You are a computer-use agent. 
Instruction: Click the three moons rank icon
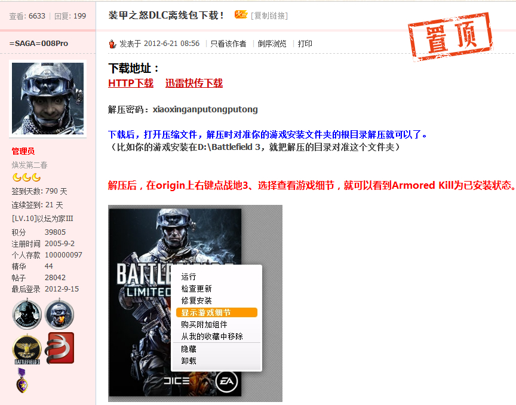[x=27, y=177]
